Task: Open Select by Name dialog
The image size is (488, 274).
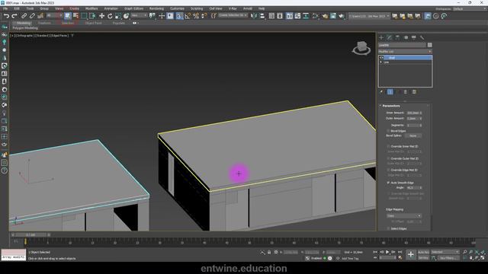Action: pos(75,16)
